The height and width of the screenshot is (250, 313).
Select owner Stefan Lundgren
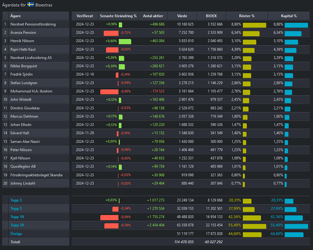(24, 83)
